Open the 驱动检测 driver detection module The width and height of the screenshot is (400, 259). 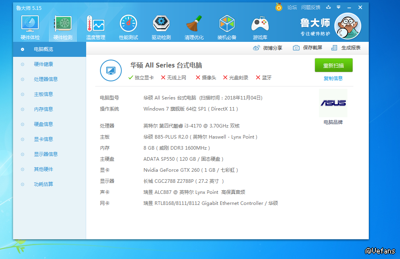point(161,27)
